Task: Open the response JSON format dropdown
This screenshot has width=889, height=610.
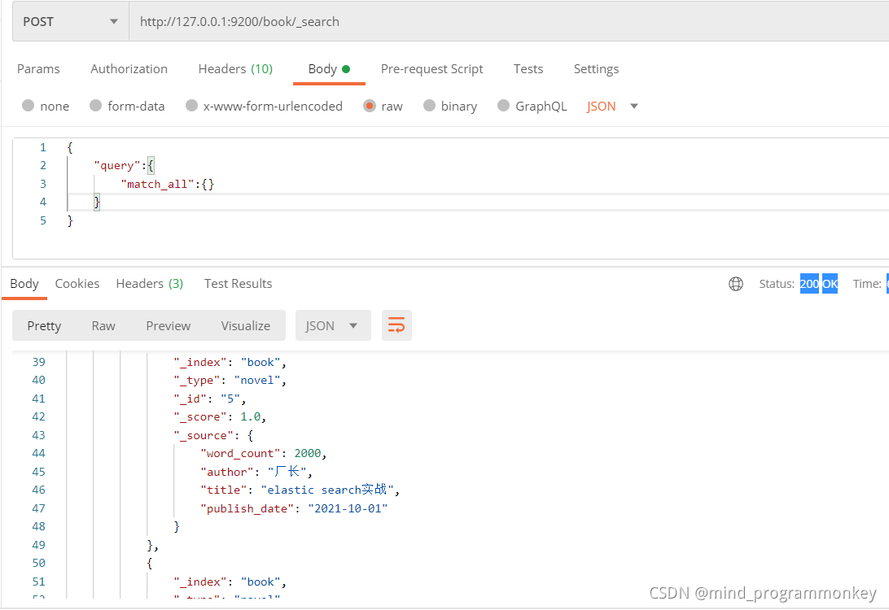Action: click(x=333, y=325)
